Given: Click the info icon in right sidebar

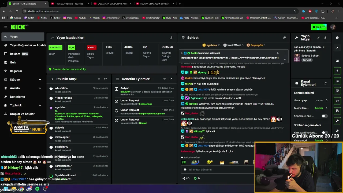Looking at the screenshot, I should [x=337, y=38].
